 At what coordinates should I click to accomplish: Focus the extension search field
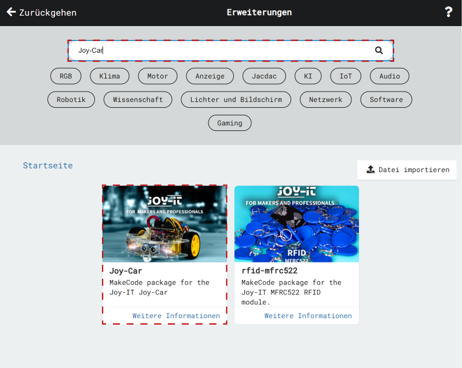point(230,50)
